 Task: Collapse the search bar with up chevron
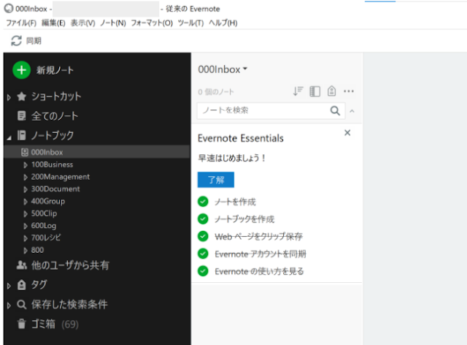coord(352,111)
